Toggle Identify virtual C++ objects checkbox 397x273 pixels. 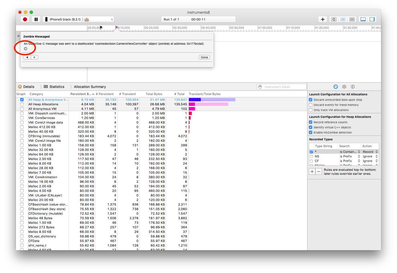311,127
